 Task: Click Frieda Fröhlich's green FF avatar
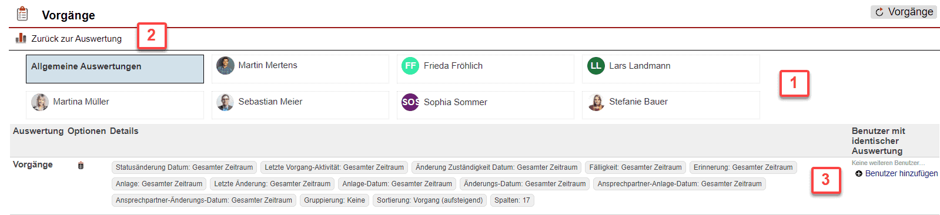[410, 66]
